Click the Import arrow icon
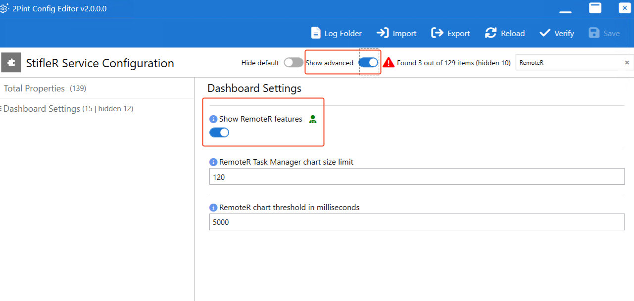 (383, 33)
